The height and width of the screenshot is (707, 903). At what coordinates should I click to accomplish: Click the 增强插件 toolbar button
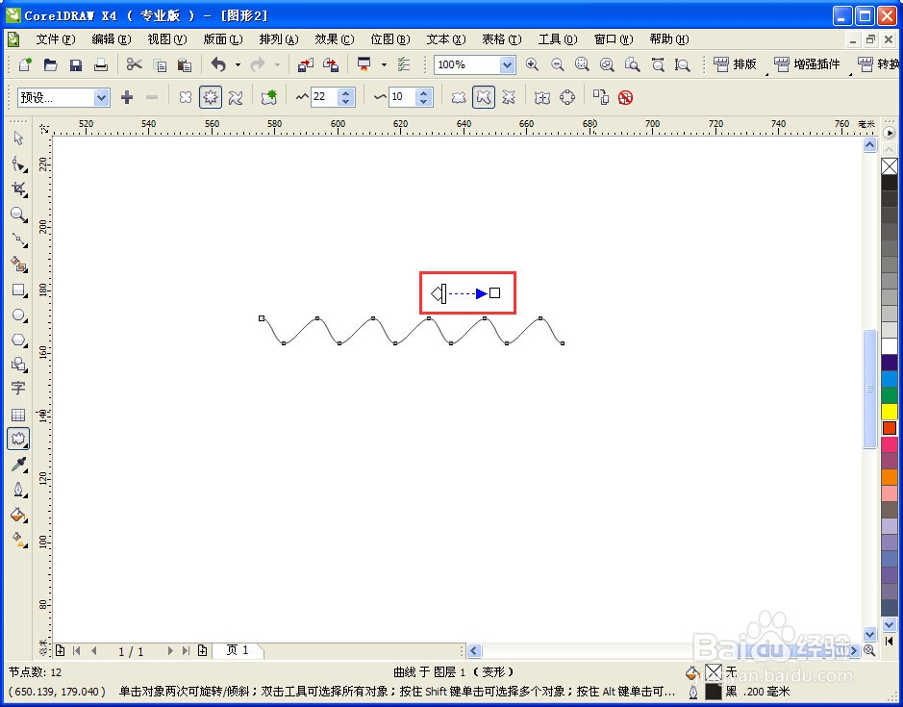click(807, 63)
